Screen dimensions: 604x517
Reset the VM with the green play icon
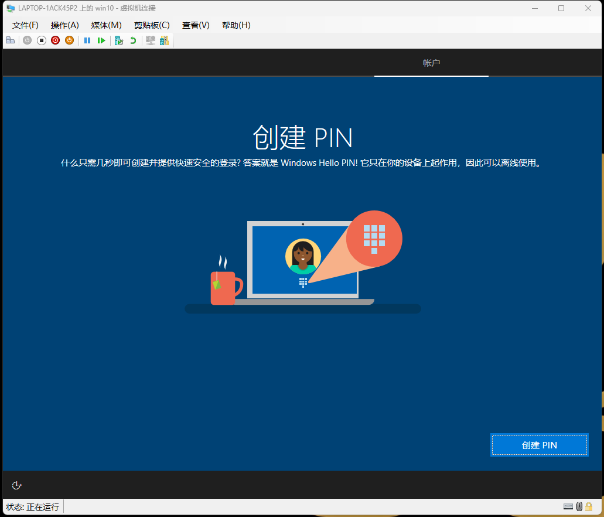coord(101,40)
